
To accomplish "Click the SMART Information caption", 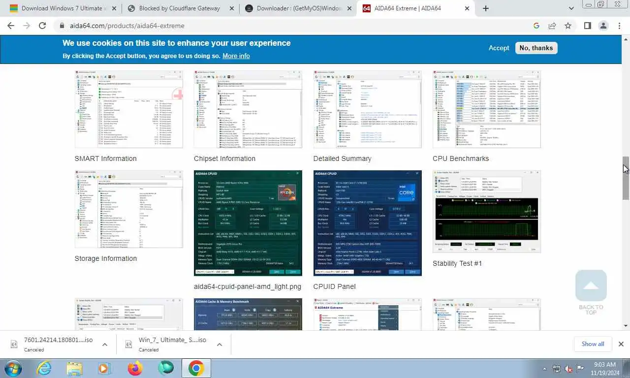I will pyautogui.click(x=105, y=158).
